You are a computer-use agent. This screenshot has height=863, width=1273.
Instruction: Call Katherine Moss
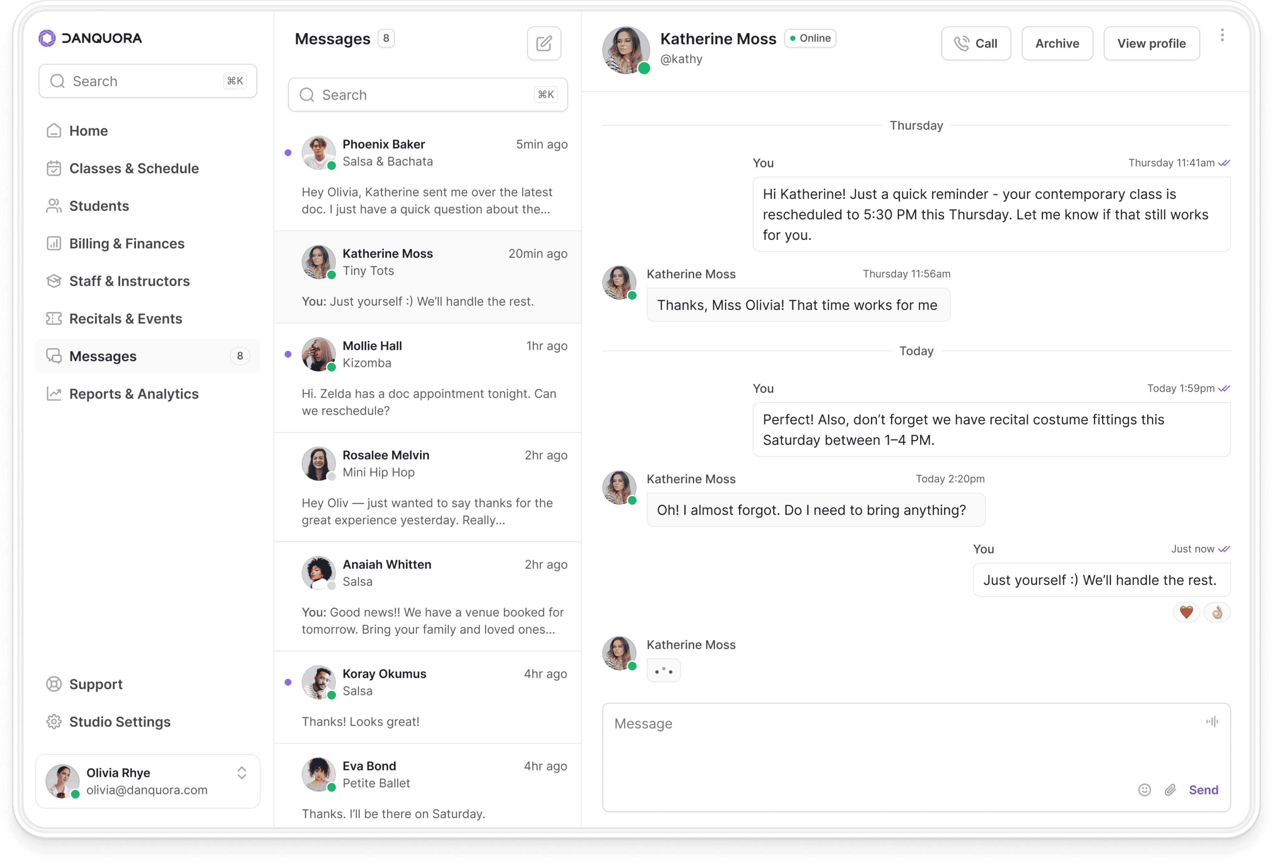click(975, 43)
